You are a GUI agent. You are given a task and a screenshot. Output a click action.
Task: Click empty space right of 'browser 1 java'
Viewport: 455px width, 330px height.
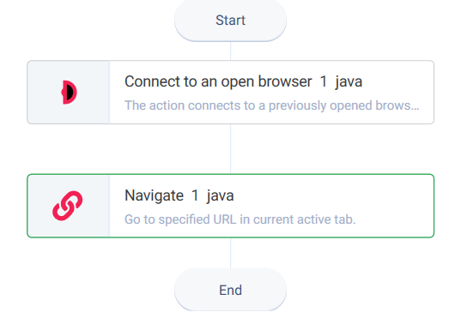[397, 81]
